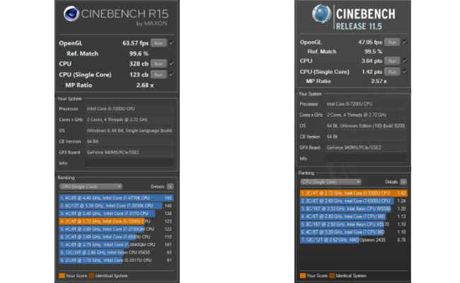Select rank 9 Core i5-3317U row in R15
Viewport: 460px width, 283px height.
[116, 260]
